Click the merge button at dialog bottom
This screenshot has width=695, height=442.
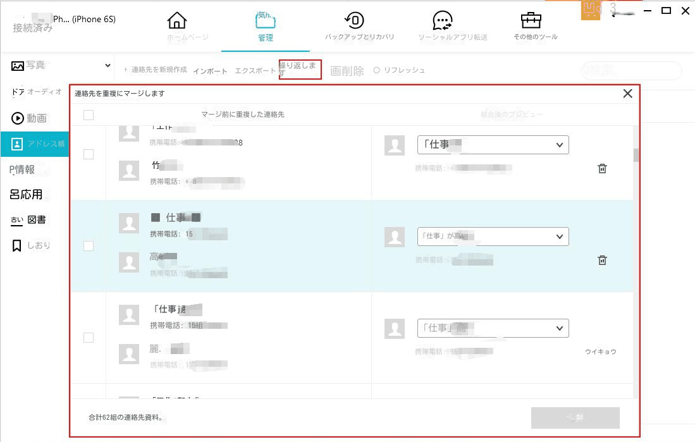tap(575, 418)
